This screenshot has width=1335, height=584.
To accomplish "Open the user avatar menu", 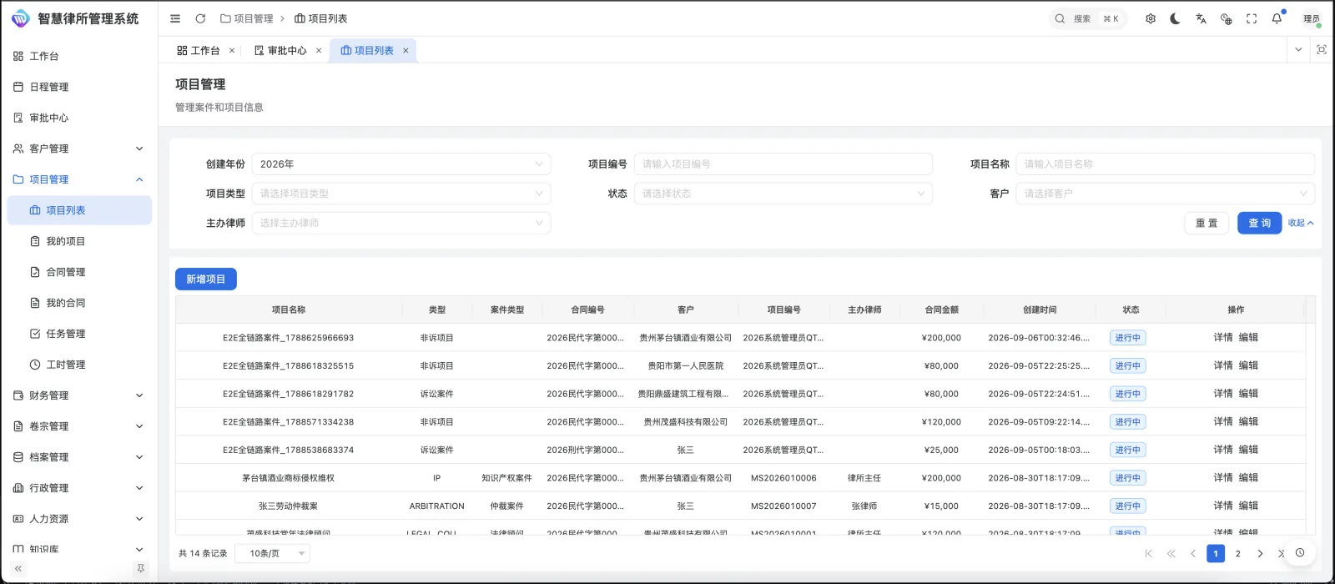I will point(1312,18).
